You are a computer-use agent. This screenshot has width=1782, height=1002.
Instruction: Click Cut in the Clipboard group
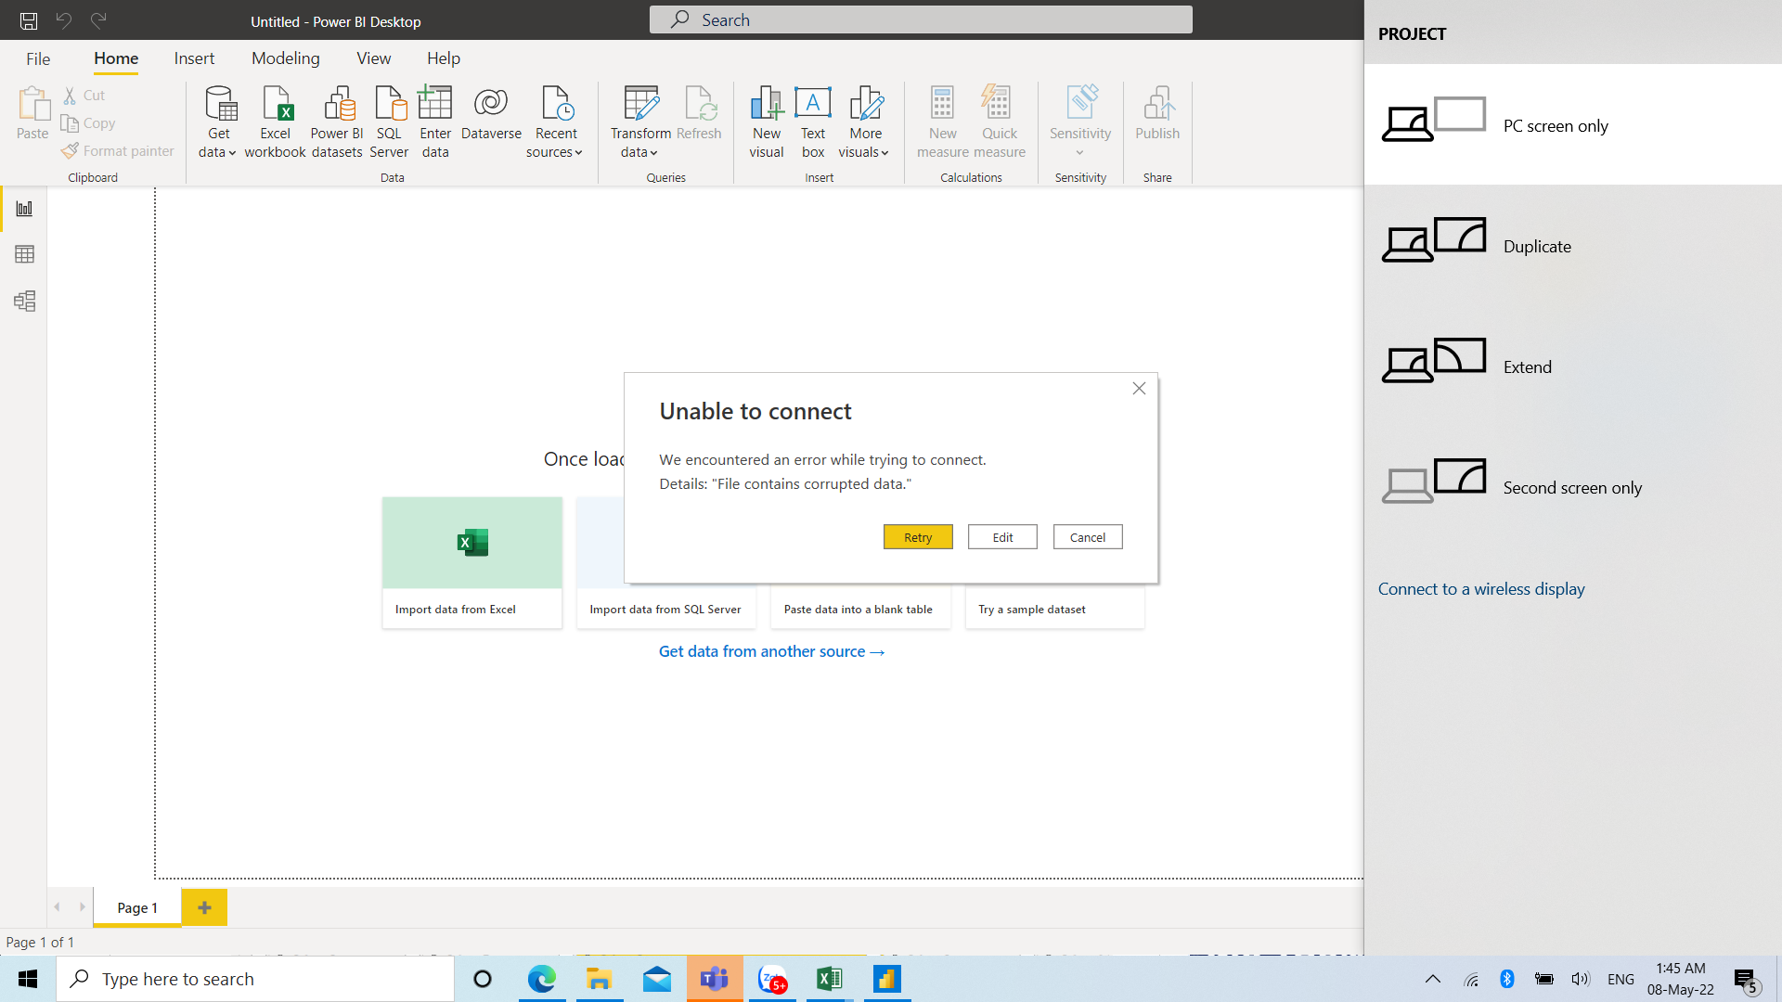[x=84, y=95]
